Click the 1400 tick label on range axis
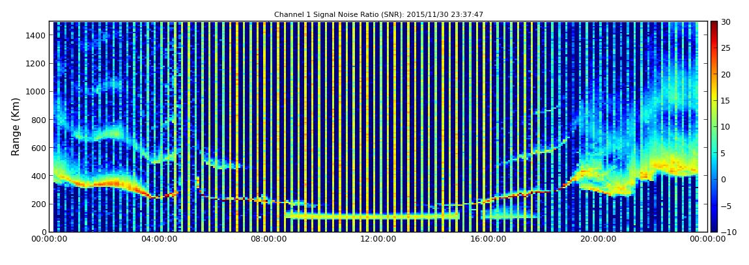This screenshot has width=749, height=265. point(36,35)
